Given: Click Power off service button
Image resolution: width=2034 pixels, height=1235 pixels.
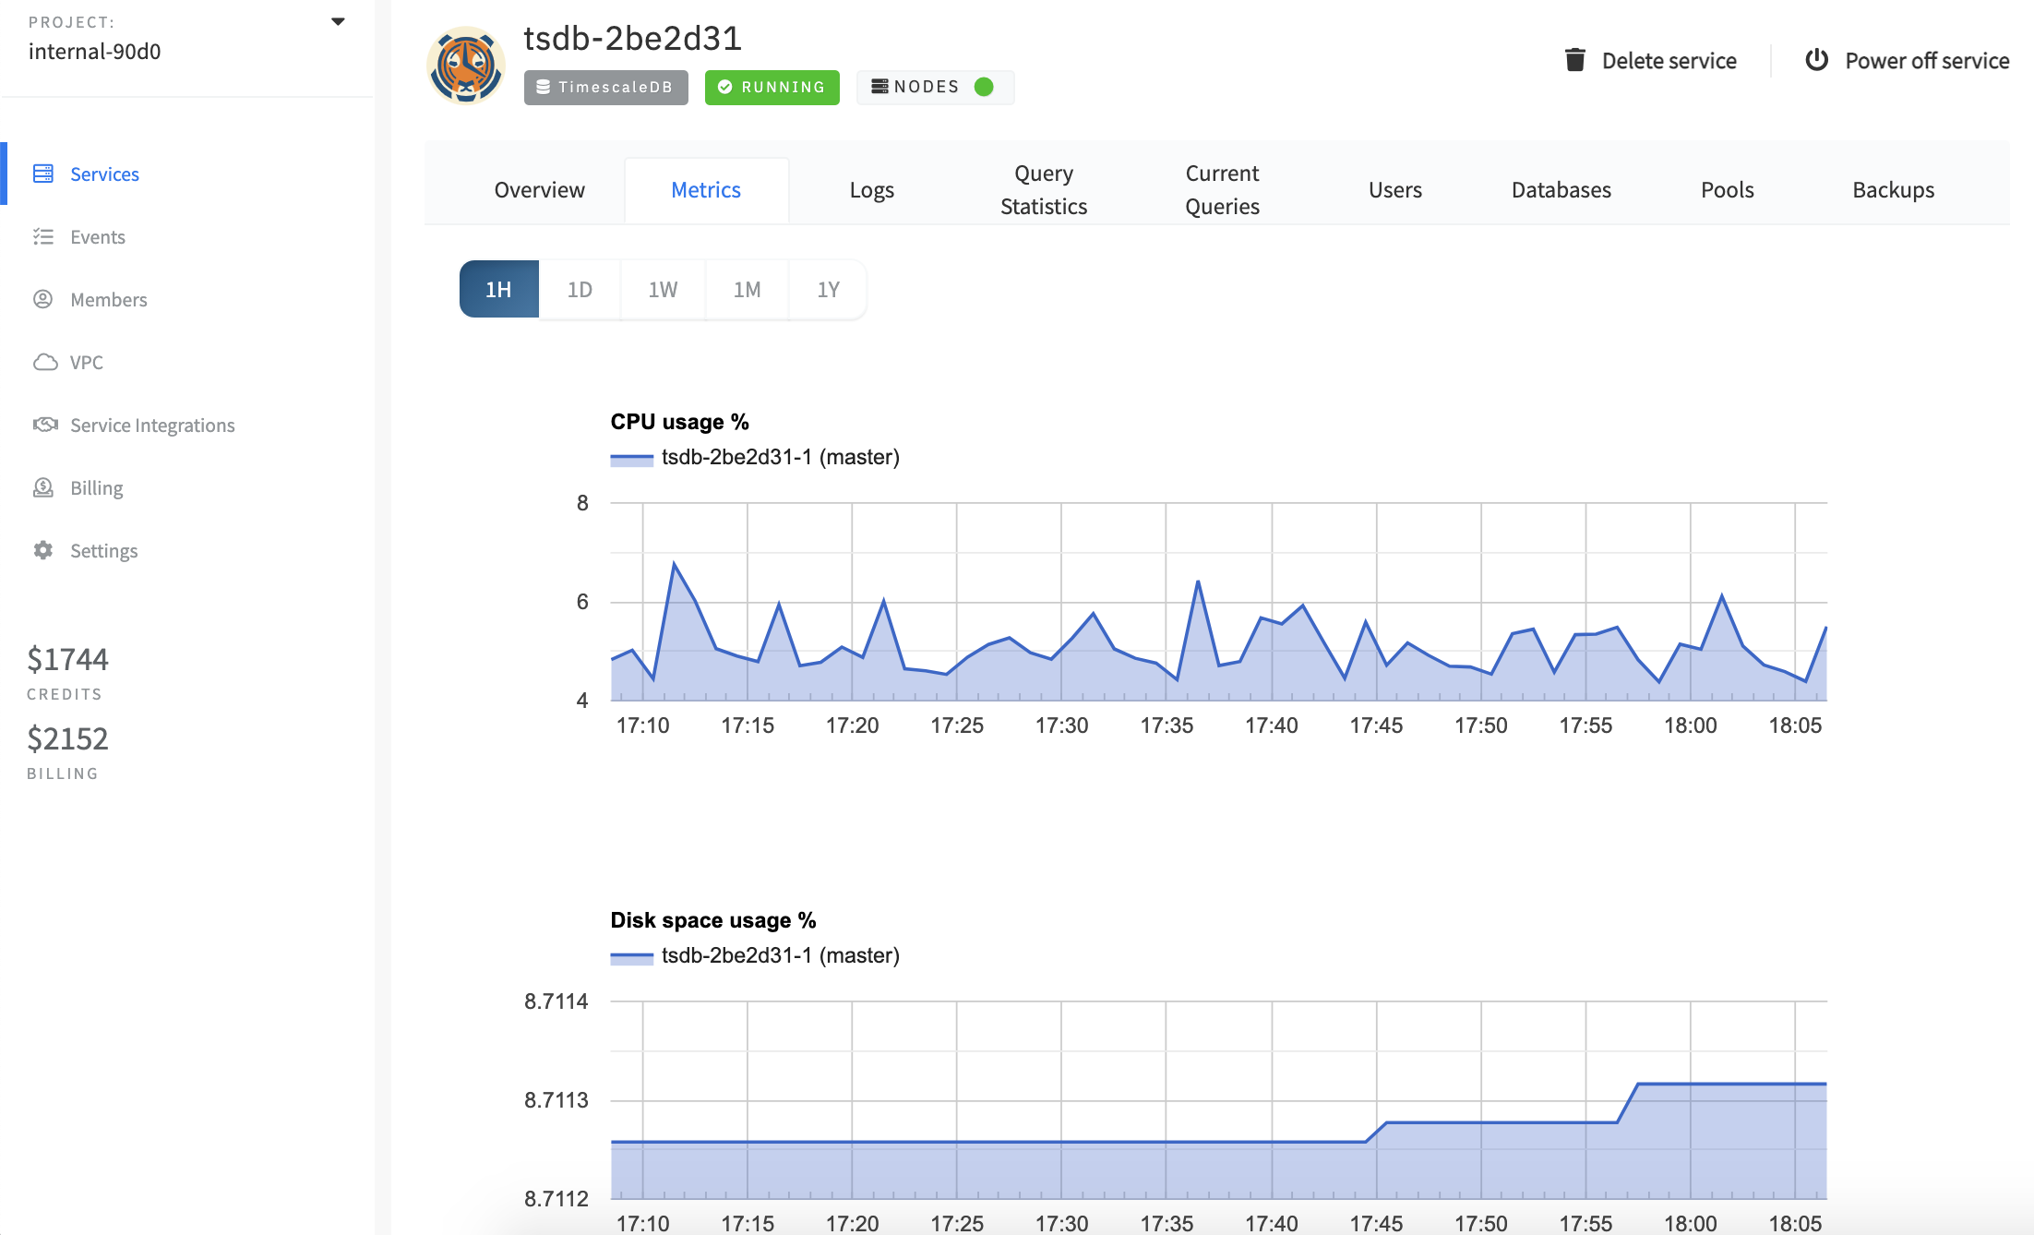Looking at the screenshot, I should [1907, 61].
